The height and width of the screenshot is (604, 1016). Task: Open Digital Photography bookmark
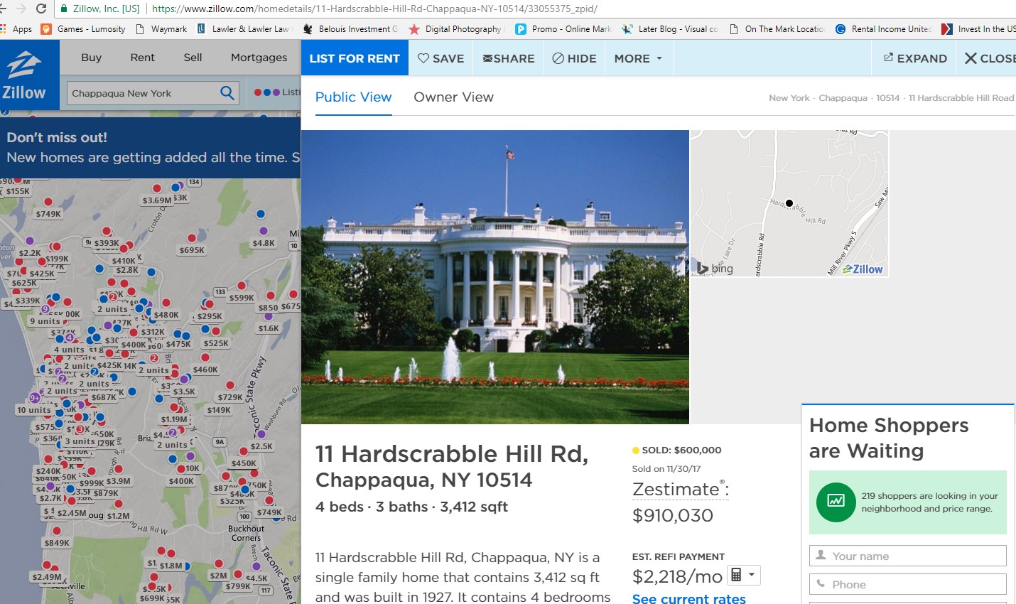point(456,29)
